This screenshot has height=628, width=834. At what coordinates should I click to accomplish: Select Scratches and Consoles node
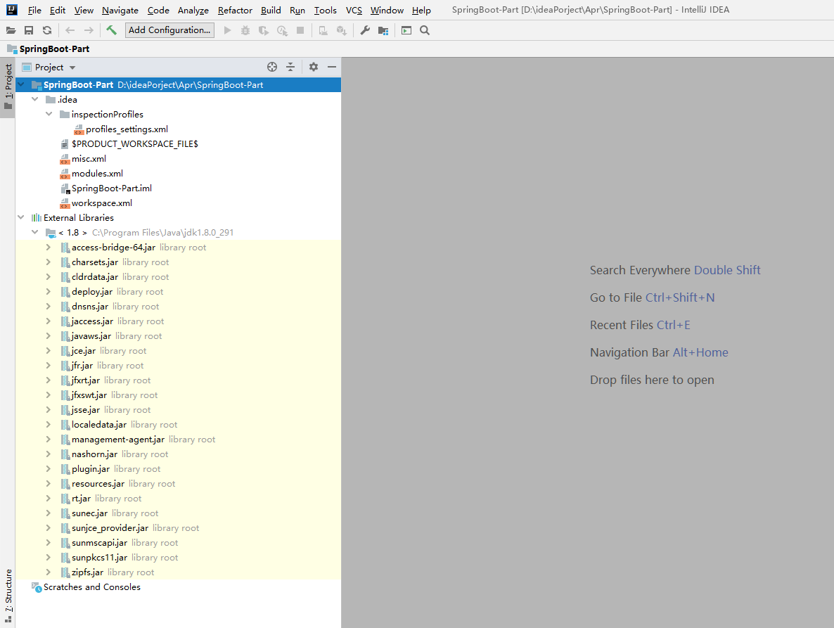click(x=91, y=587)
